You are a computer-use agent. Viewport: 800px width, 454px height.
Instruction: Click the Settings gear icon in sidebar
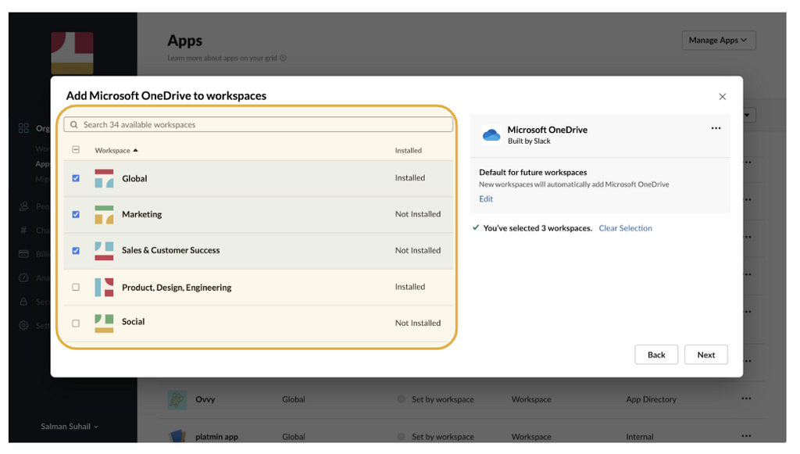tap(23, 325)
